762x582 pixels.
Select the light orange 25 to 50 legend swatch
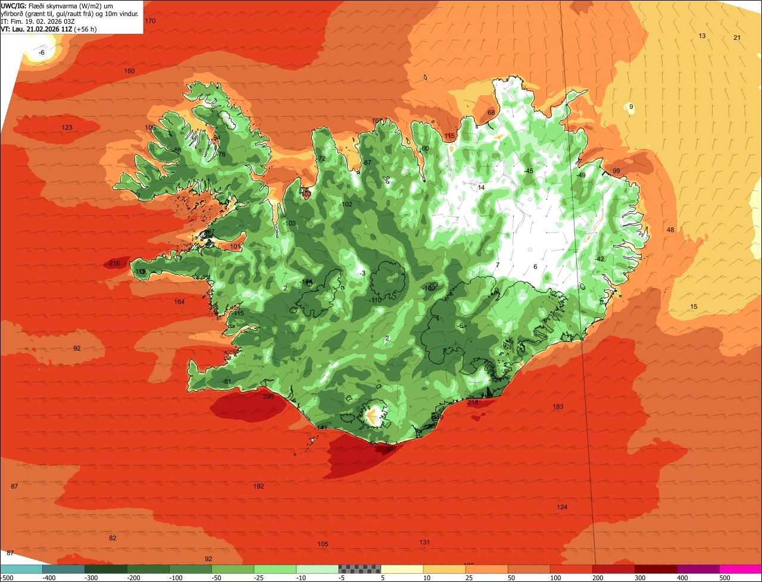[487, 569]
